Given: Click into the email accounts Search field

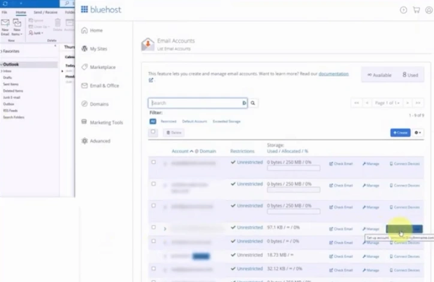Looking at the screenshot, I should [x=197, y=103].
